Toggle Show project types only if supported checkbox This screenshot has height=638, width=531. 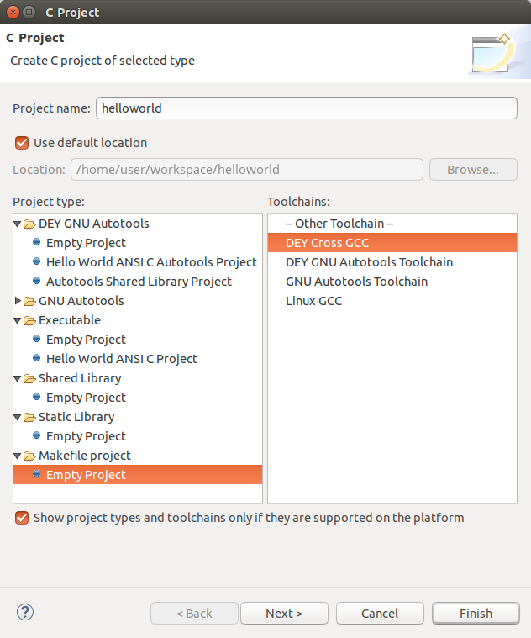[22, 518]
